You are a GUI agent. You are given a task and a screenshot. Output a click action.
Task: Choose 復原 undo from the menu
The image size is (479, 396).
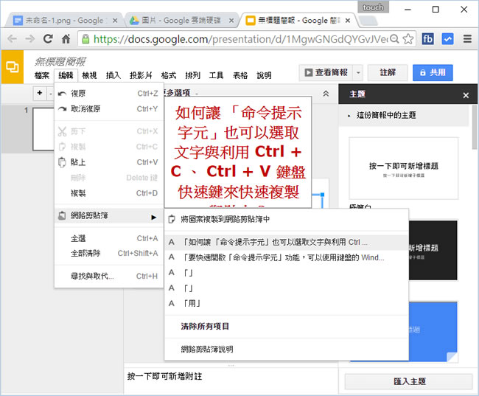(x=78, y=94)
